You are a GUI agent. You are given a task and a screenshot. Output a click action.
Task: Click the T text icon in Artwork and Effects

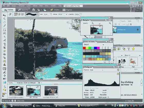click(x=129, y=49)
